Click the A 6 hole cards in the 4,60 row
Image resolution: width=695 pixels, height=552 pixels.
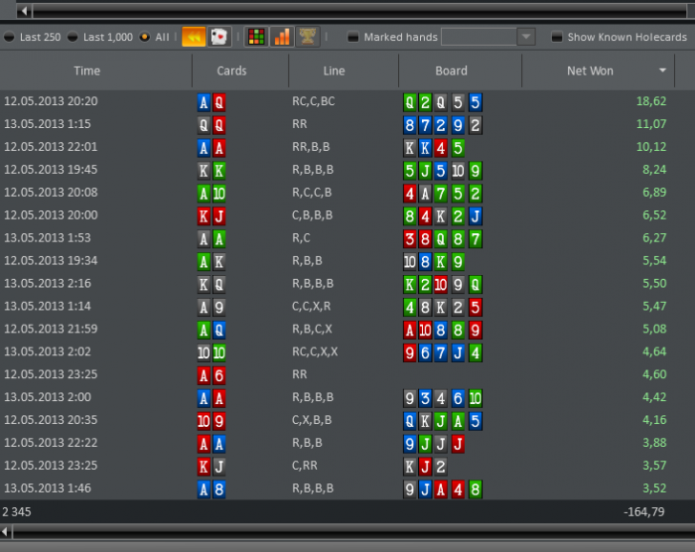tap(211, 376)
